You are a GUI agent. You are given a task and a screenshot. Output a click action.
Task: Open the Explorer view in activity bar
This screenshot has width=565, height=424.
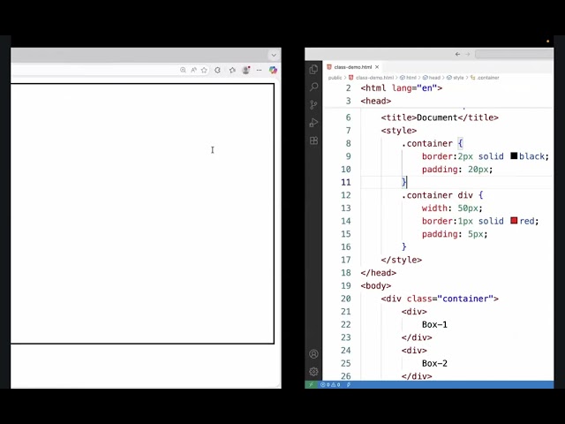tap(313, 69)
